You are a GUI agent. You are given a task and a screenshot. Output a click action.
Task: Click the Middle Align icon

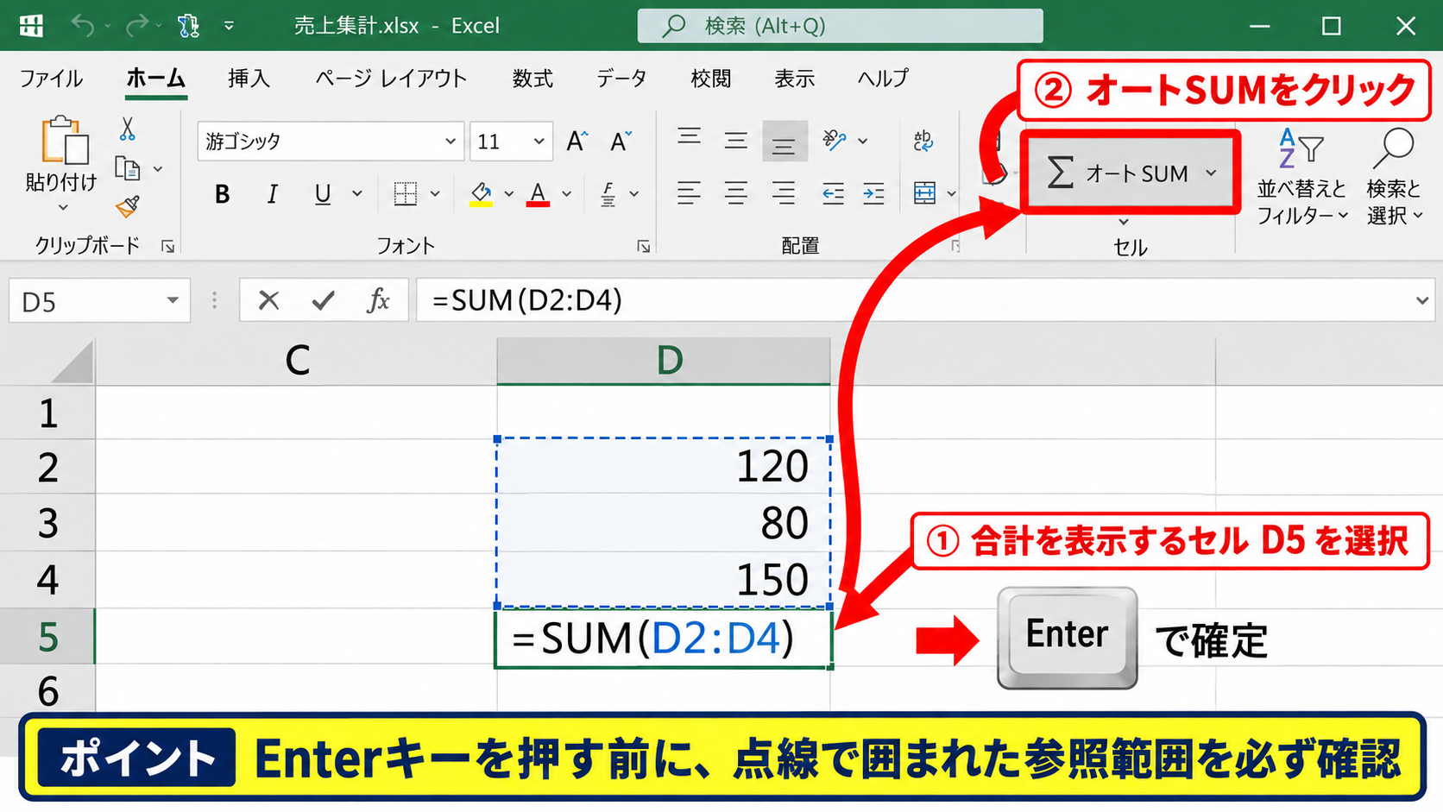(736, 140)
